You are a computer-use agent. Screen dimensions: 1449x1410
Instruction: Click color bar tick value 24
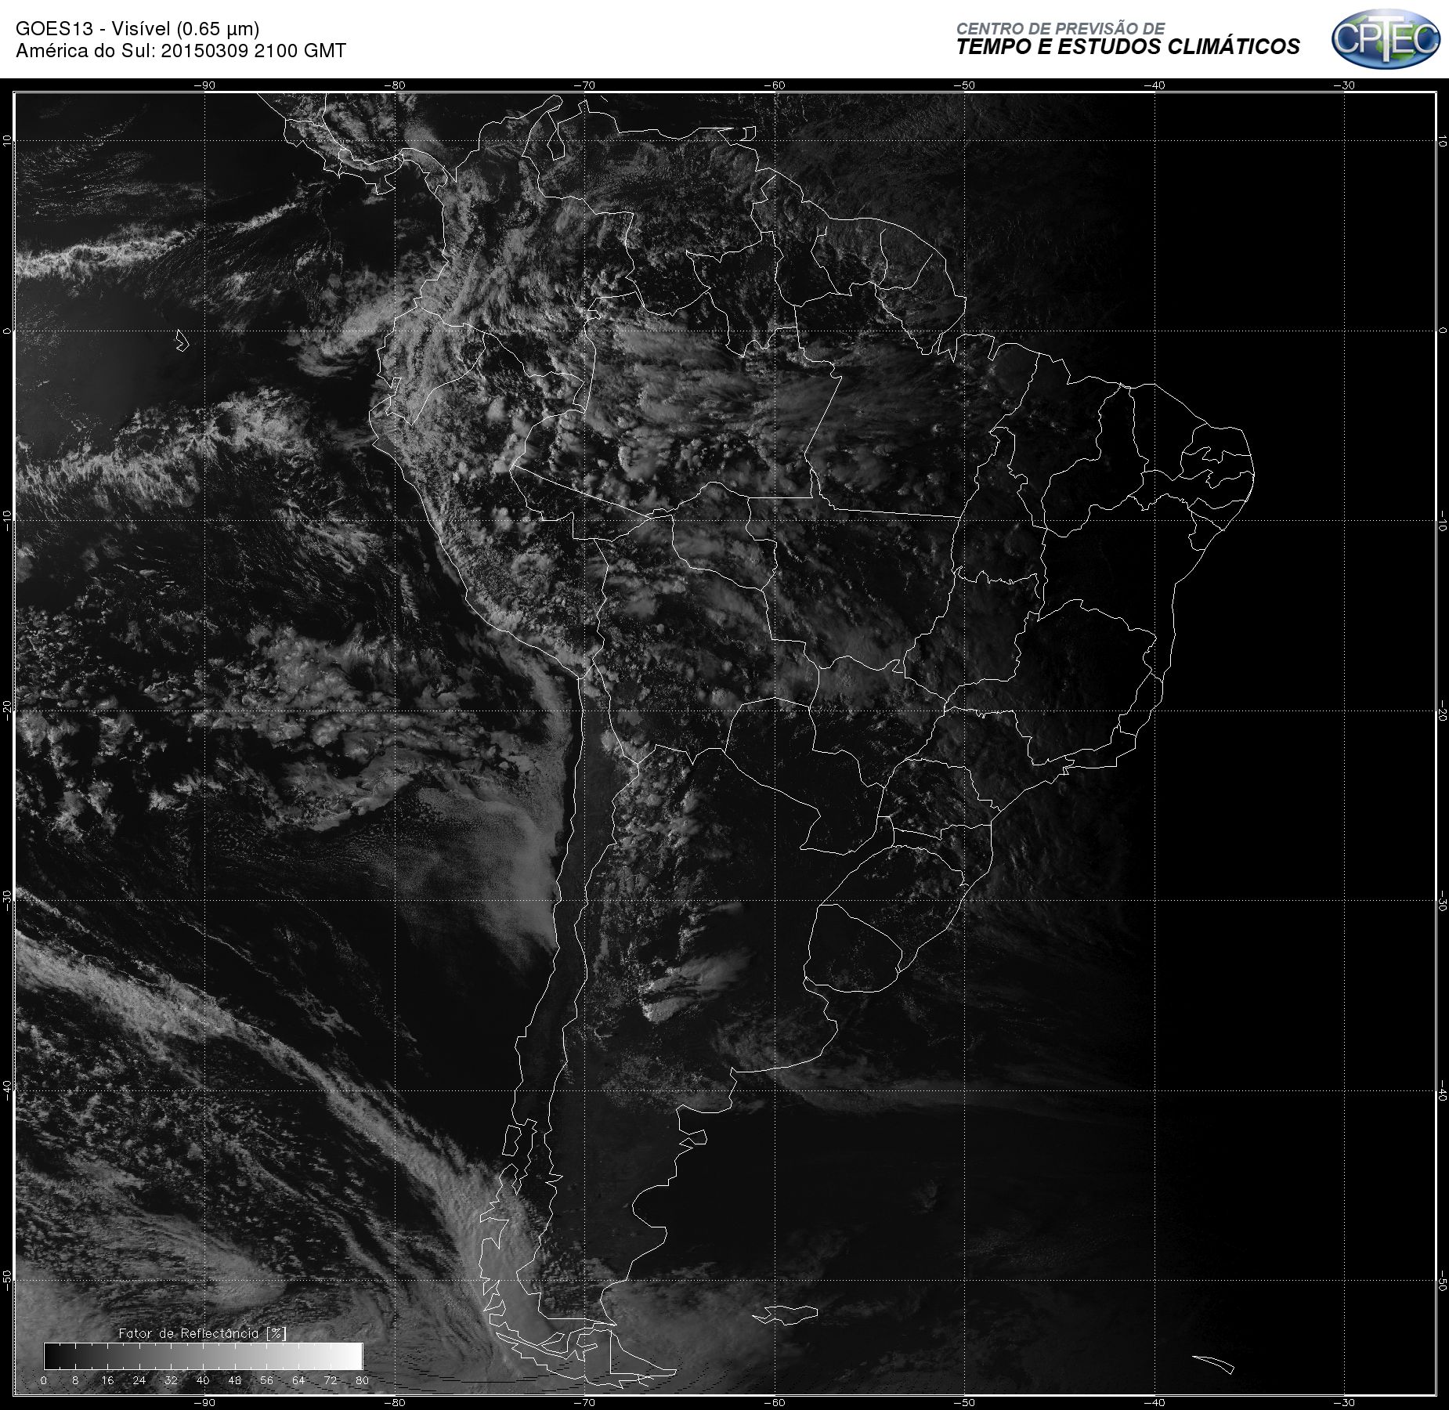(139, 1380)
